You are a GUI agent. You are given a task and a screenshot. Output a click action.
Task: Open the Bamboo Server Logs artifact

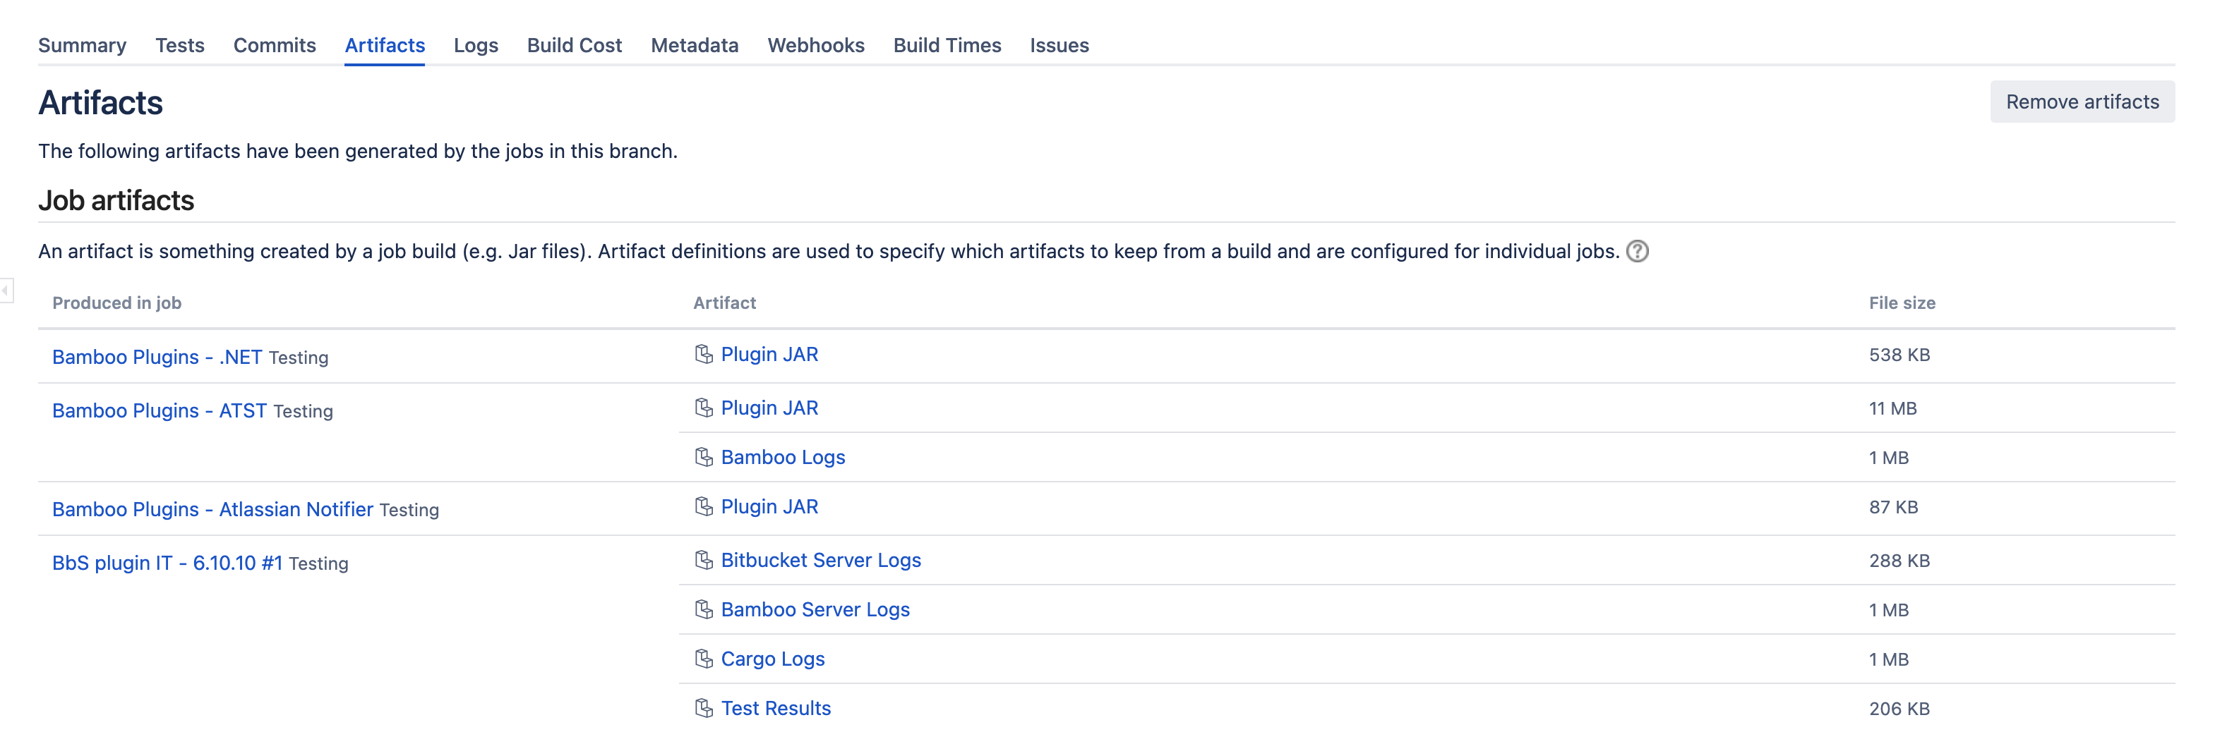point(815,609)
